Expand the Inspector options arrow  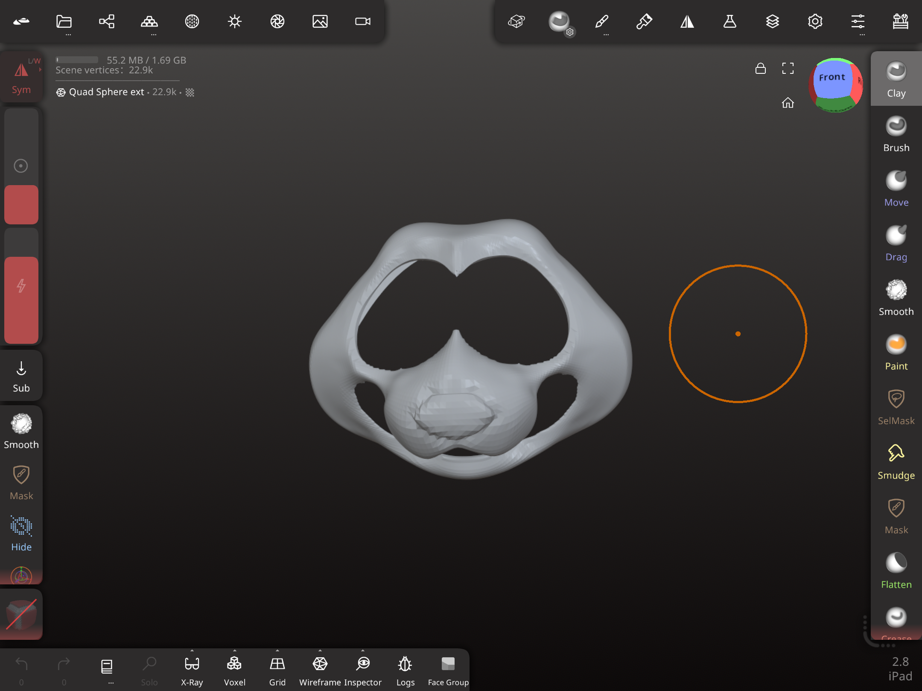363,650
